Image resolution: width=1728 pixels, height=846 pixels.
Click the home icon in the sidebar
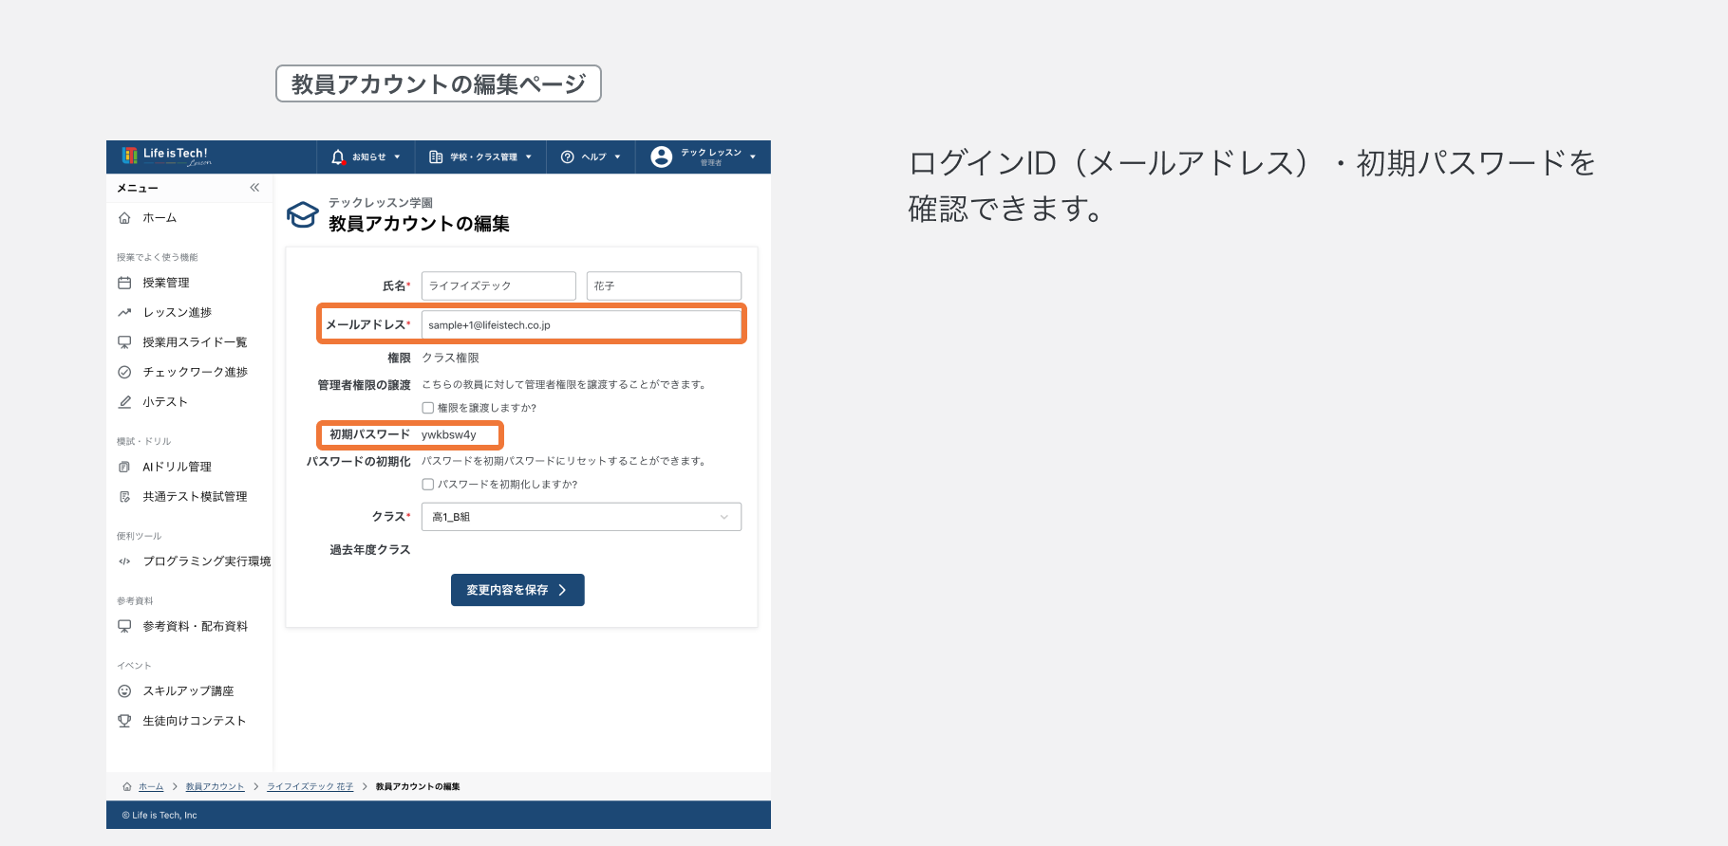(x=124, y=218)
